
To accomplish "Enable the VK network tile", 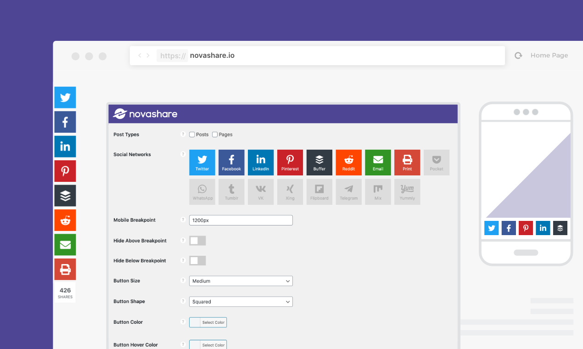I will pos(261,192).
